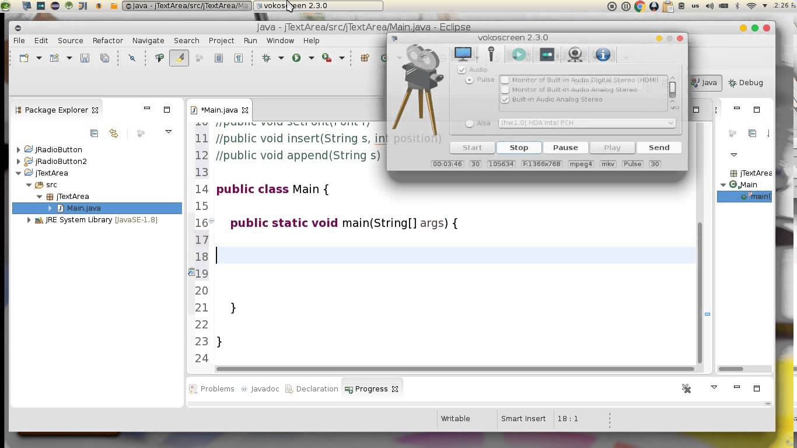
Task: Select the vokoscreen screen settings tab
Action: click(463, 54)
